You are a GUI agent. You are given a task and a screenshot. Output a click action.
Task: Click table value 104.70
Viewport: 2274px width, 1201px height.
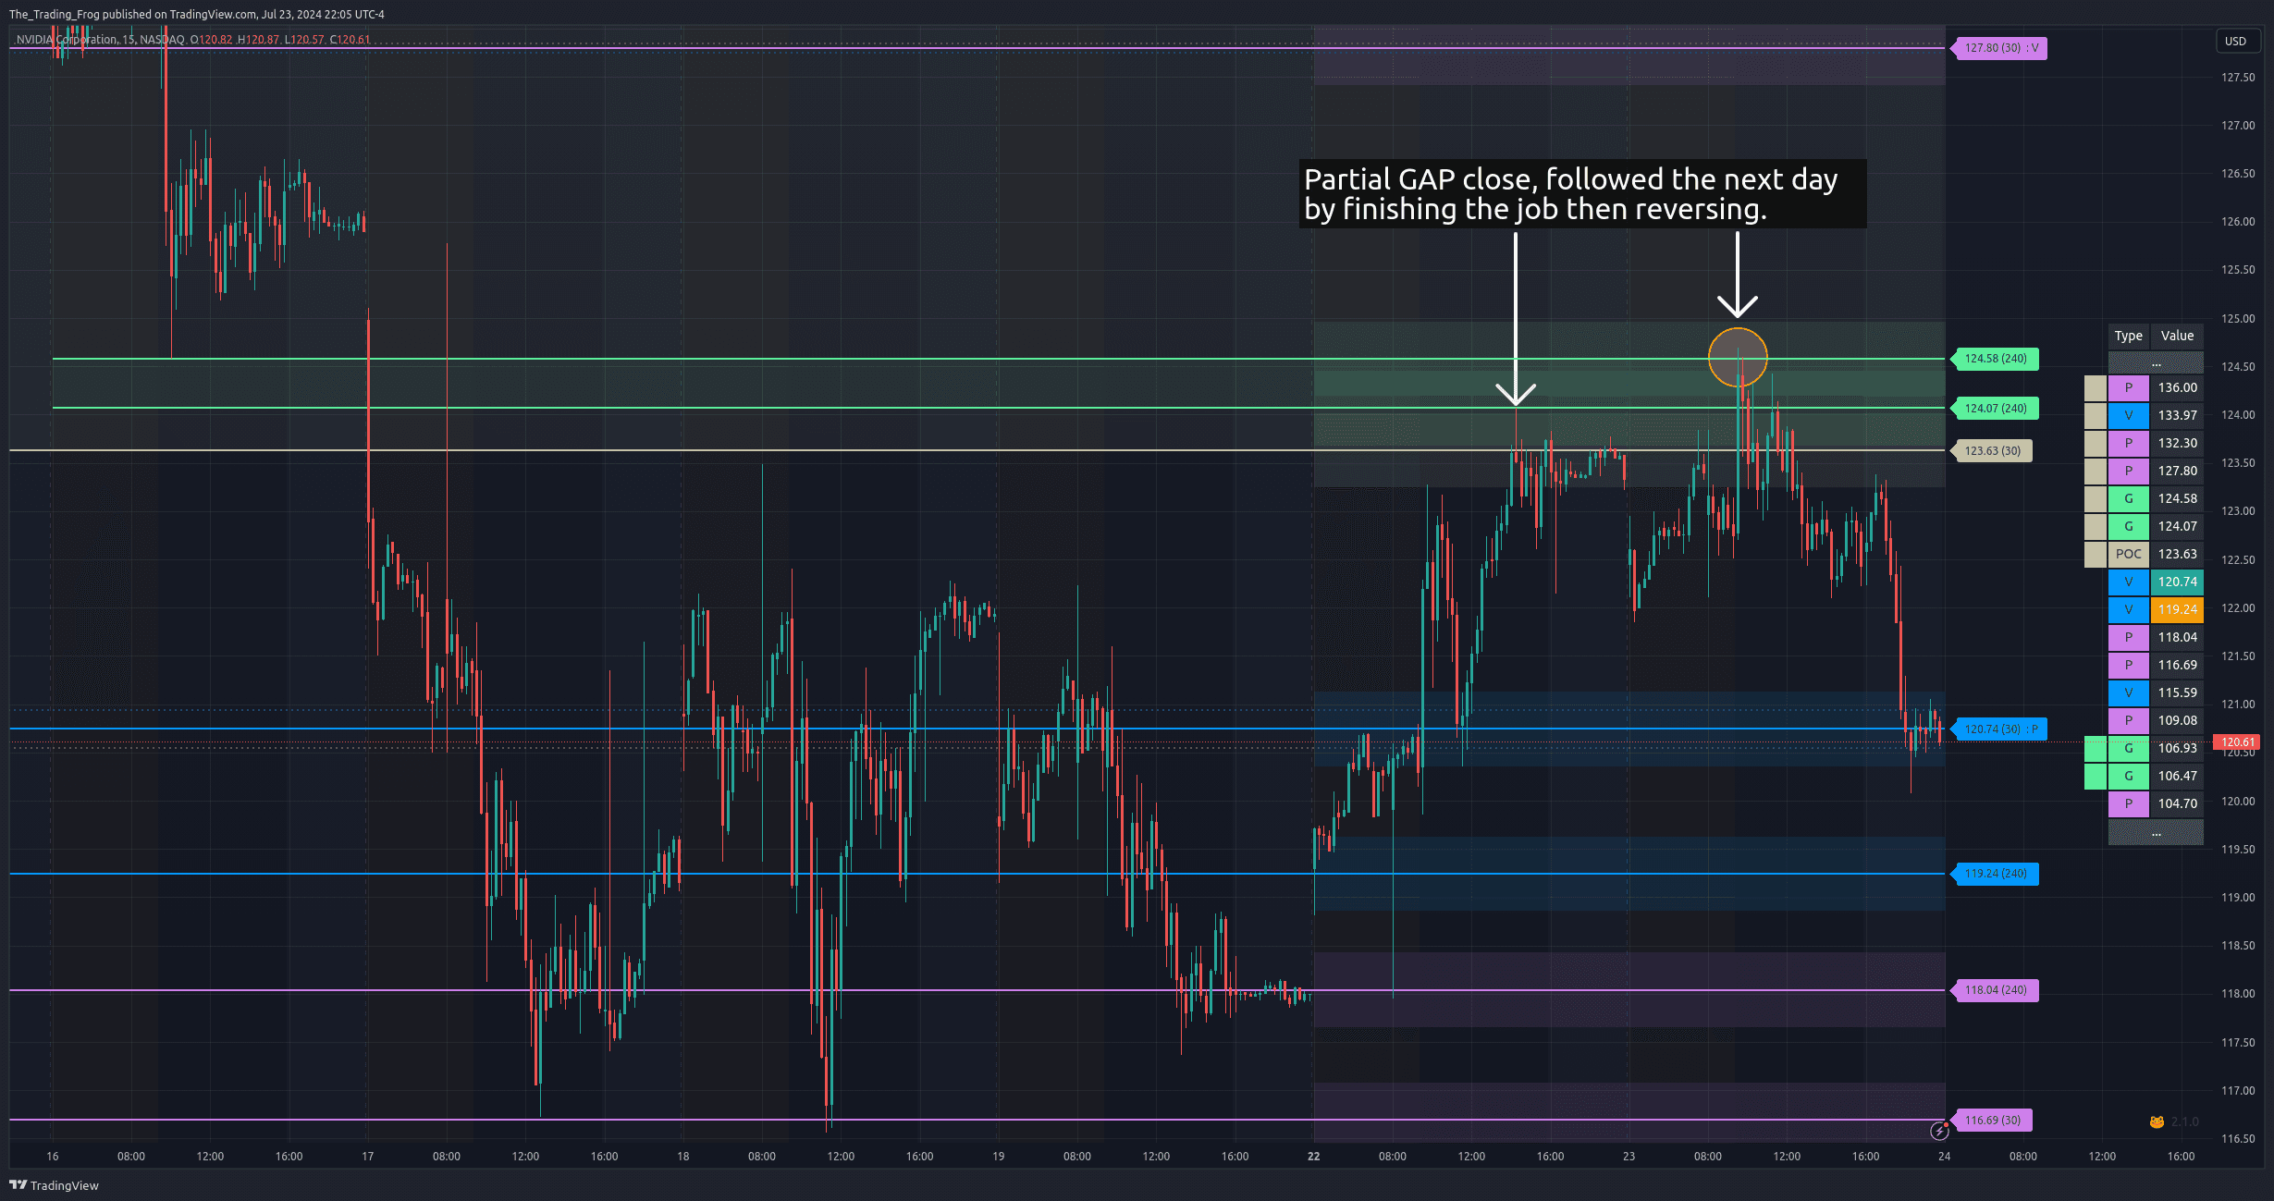point(2177,804)
